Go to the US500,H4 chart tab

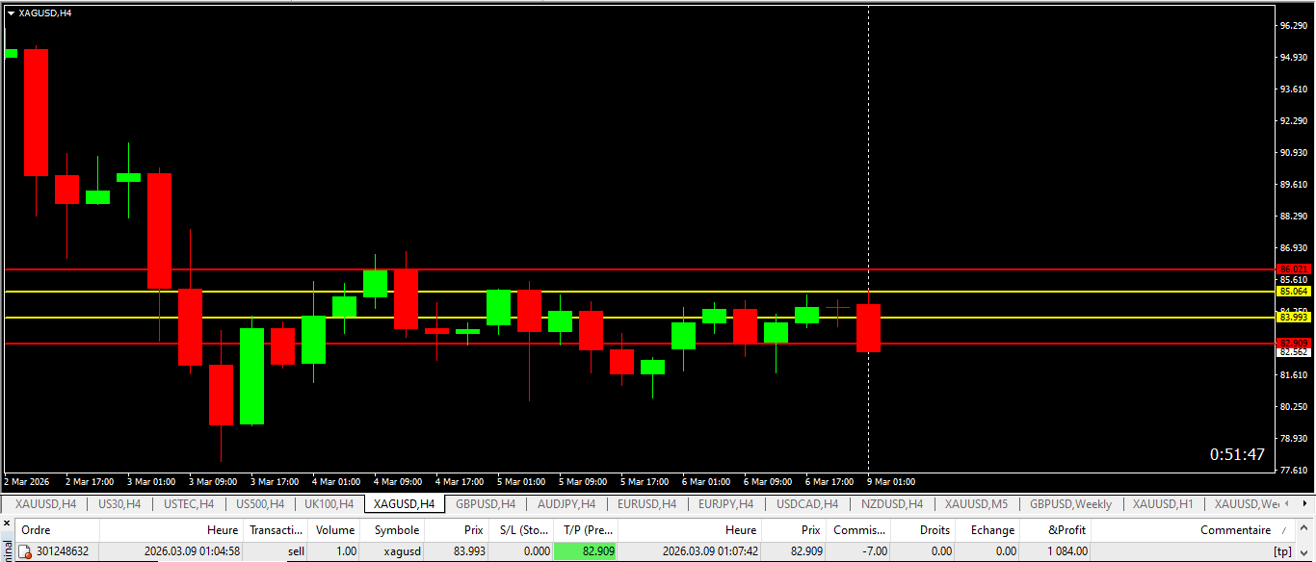(259, 504)
